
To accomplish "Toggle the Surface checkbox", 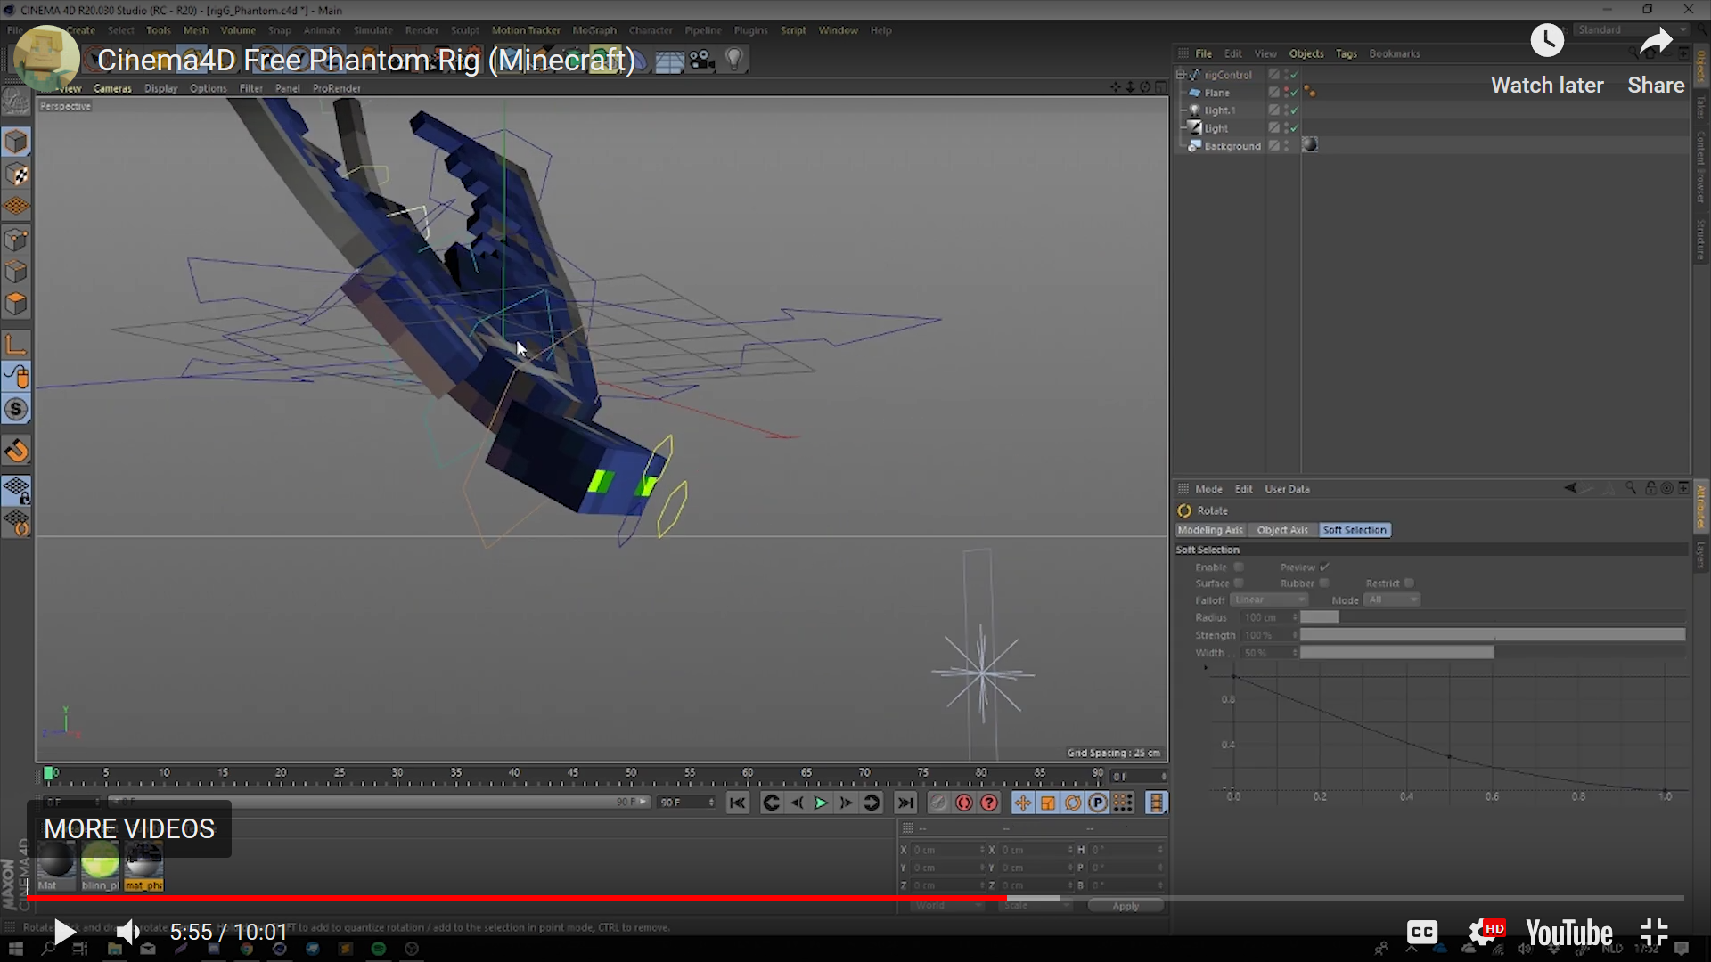I will coord(1239,583).
